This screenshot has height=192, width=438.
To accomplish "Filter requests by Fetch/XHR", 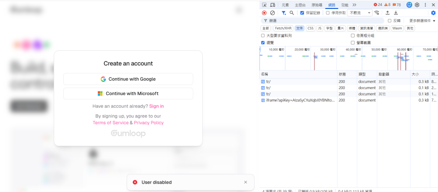I will click(283, 28).
